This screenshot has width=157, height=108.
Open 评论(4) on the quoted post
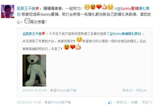pyautogui.click(x=141, y=90)
